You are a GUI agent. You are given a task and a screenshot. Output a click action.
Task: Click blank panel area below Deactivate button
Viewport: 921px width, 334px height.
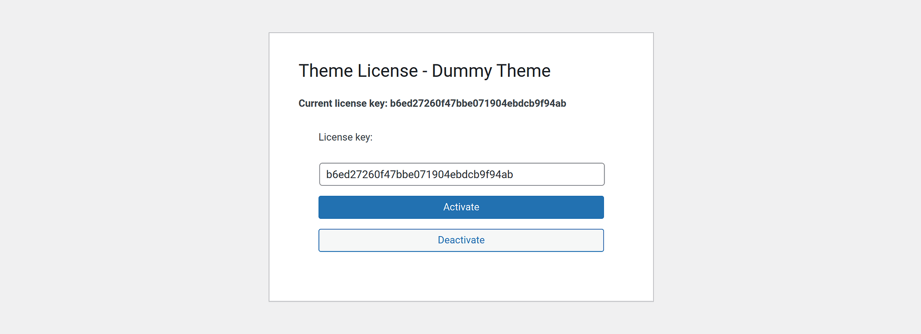tap(461, 278)
